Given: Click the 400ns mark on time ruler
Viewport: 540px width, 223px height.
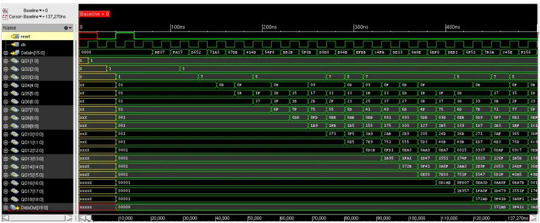Looking at the screenshot, I should click(x=453, y=27).
